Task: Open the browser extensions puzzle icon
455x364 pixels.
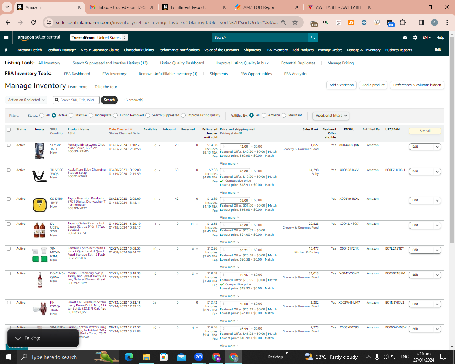Action: pyautogui.click(x=402, y=22)
